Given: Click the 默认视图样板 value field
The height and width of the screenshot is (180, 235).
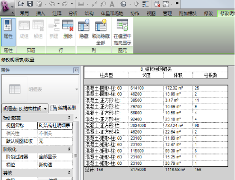Looking at the screenshot, I should [55, 141].
